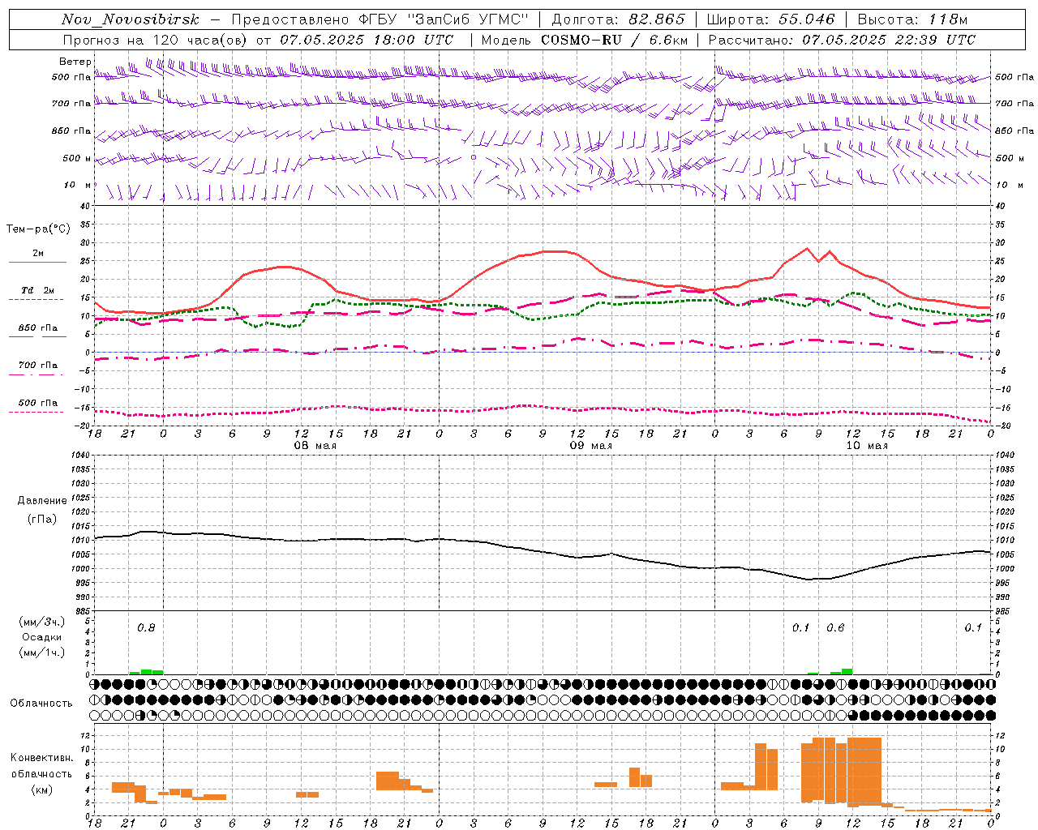
Task: Click the '(мм/1ч.)' precipitation unit label
Action: [42, 652]
